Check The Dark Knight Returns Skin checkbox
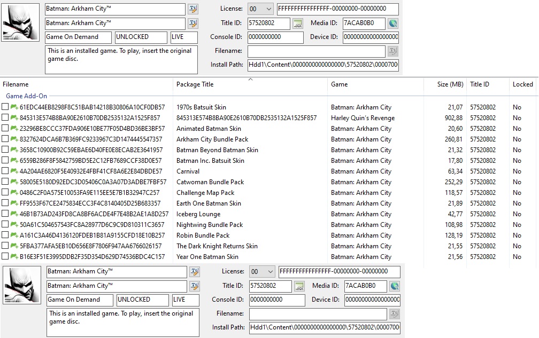539x338 pixels. (x=5, y=245)
